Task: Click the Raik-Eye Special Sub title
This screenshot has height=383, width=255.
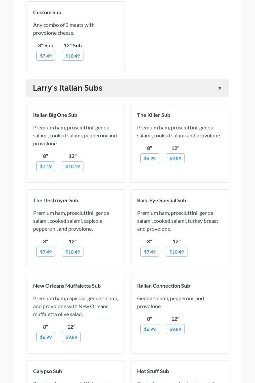Action: coord(162,200)
